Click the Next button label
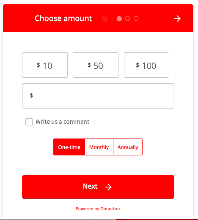The image size is (198, 220). pos(90,186)
